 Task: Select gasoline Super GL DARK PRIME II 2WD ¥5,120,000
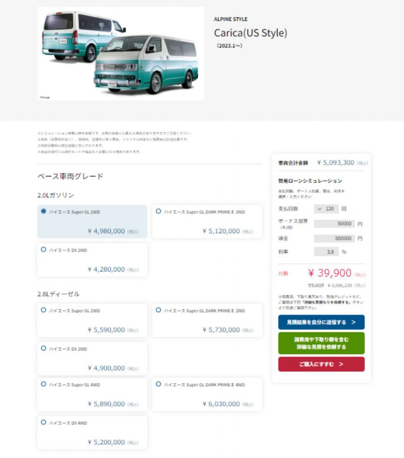pyautogui.click(x=207, y=221)
